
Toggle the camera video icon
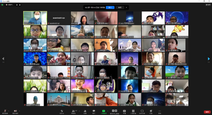pyautogui.click(x=15, y=111)
